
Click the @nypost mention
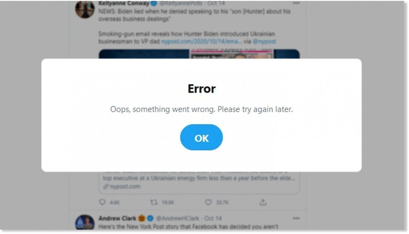[x=264, y=42]
